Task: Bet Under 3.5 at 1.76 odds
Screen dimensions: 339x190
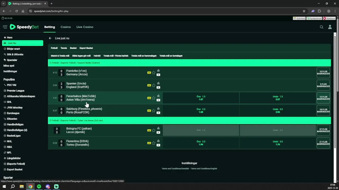Action: tap(278, 143)
